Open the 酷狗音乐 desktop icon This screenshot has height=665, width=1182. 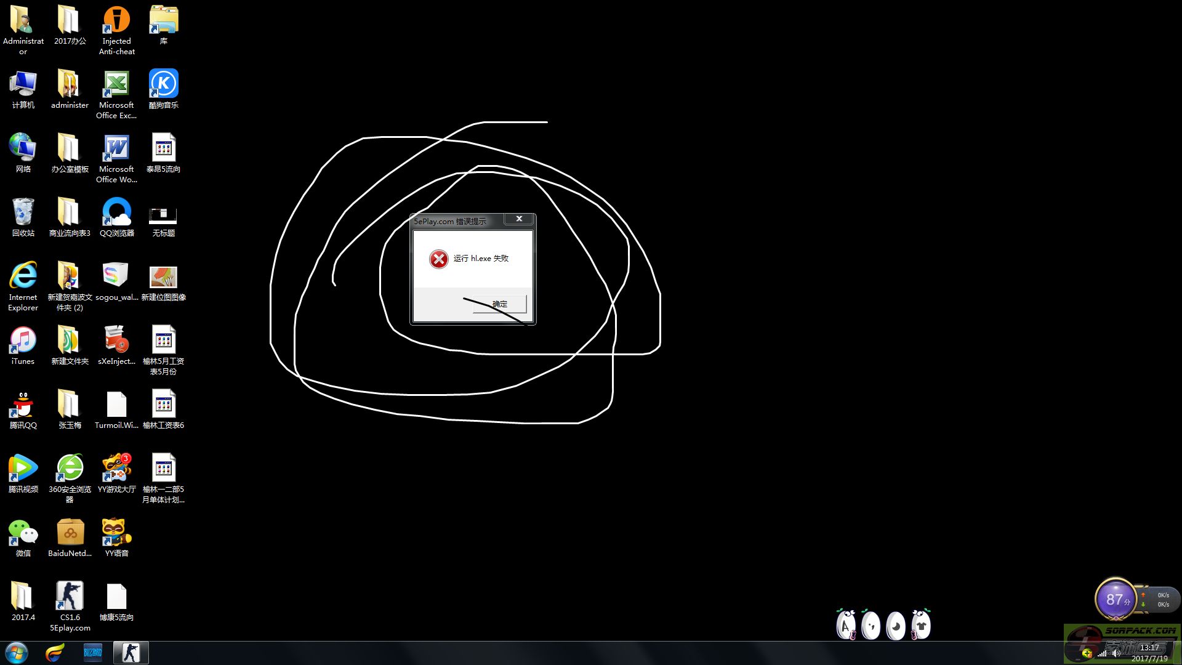163,84
